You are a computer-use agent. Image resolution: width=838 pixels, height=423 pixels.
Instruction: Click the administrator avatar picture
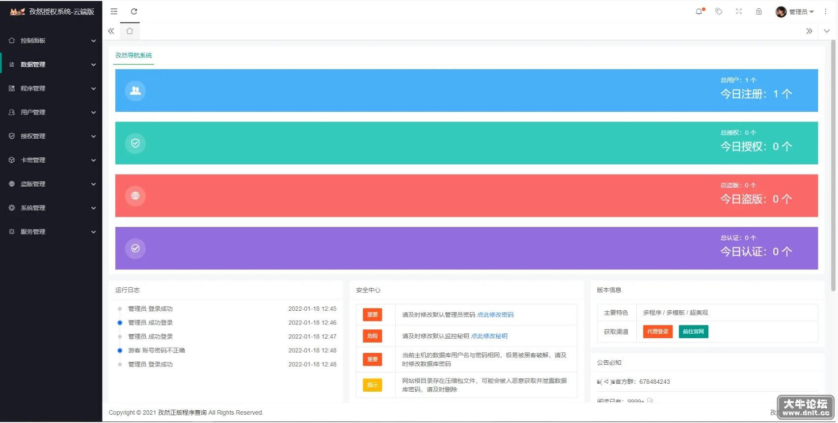[781, 12]
